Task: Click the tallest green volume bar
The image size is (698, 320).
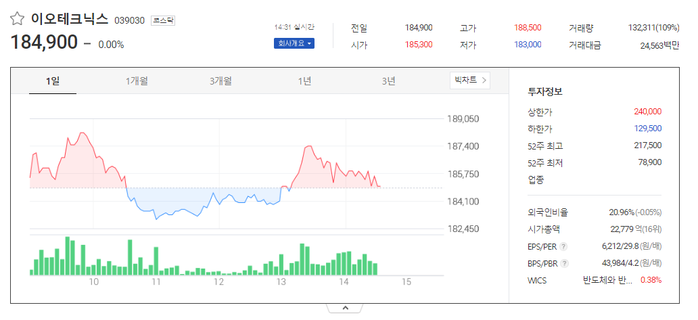Action: [x=67, y=256]
